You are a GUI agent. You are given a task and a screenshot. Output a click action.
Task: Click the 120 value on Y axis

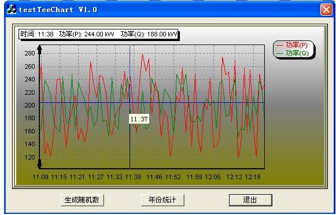(x=30, y=157)
